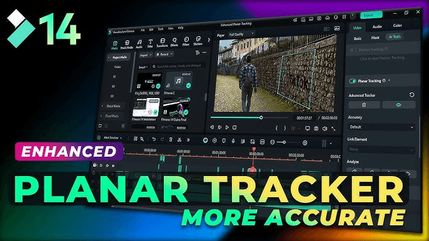Viewport: 429px width, 241px height.
Task: Toggle the compare view icon above the preview
Action: (326, 29)
